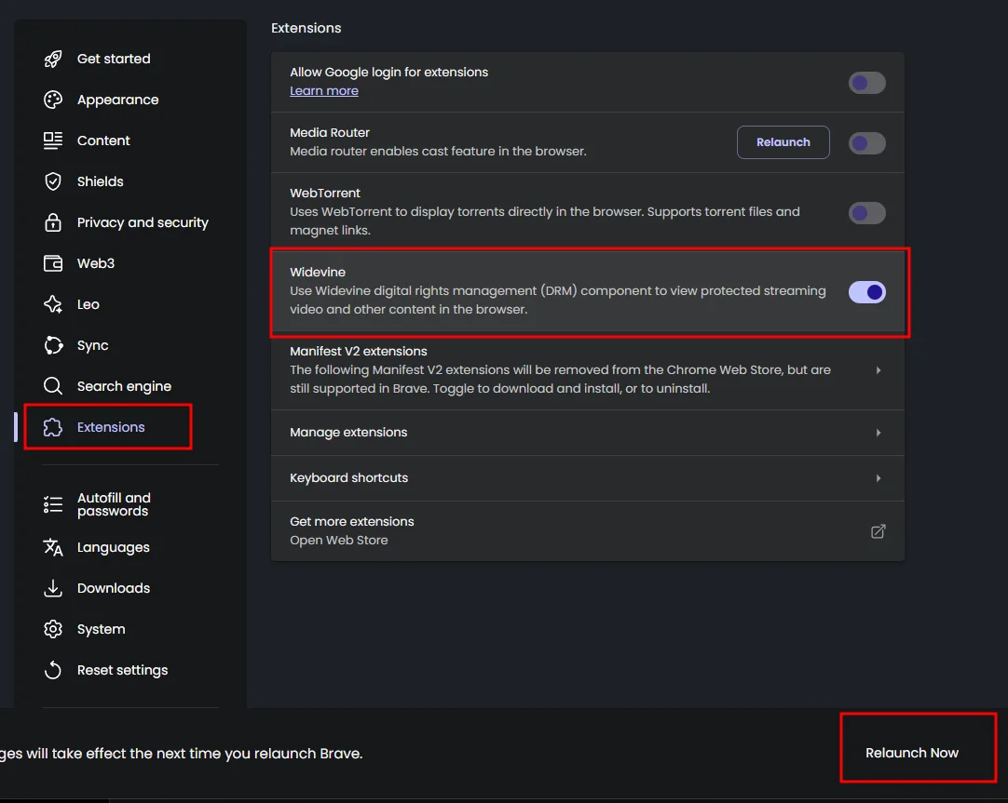Open Autofill and passwords label

[x=114, y=504]
